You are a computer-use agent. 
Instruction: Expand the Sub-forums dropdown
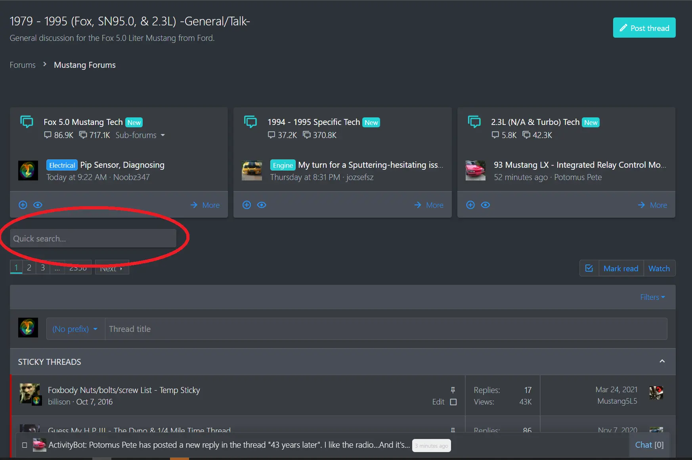(140, 135)
